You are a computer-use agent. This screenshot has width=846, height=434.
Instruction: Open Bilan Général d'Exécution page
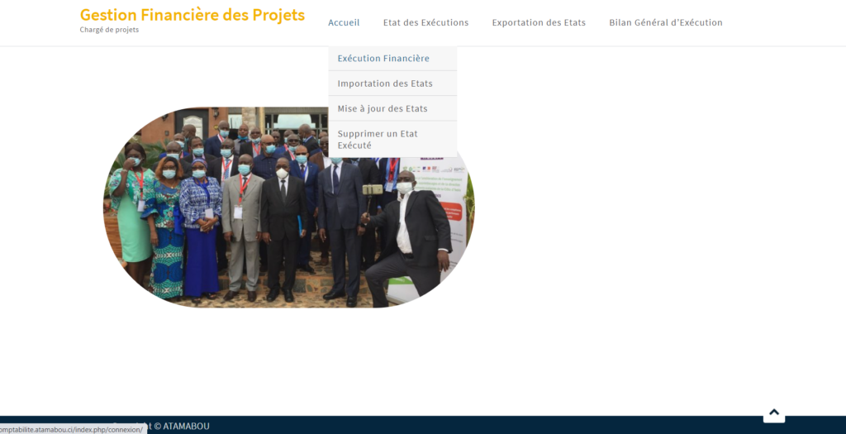[x=665, y=23]
